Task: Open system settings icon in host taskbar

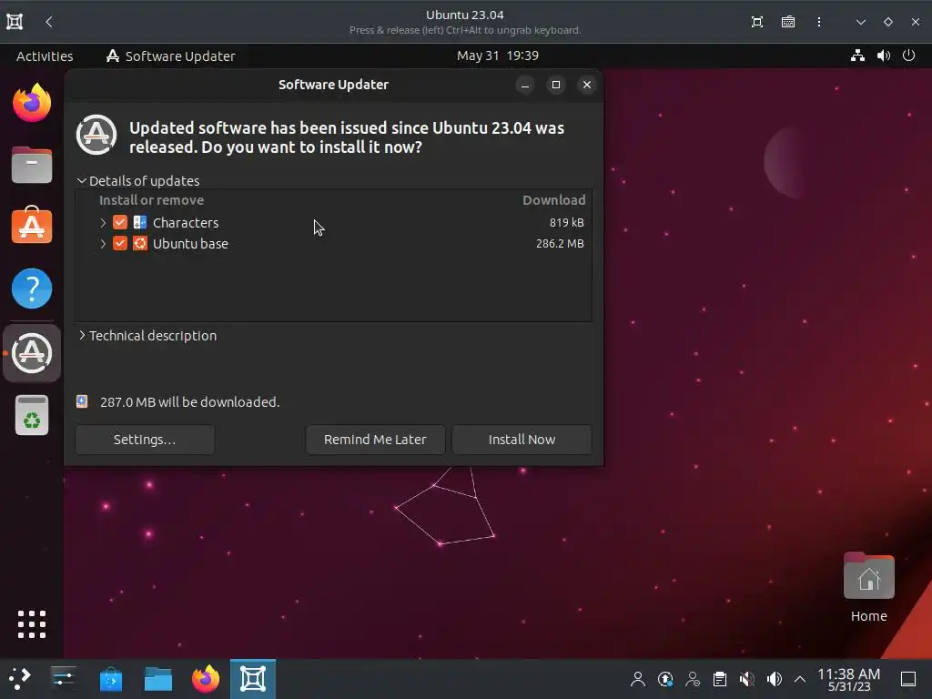Action: pos(63,678)
